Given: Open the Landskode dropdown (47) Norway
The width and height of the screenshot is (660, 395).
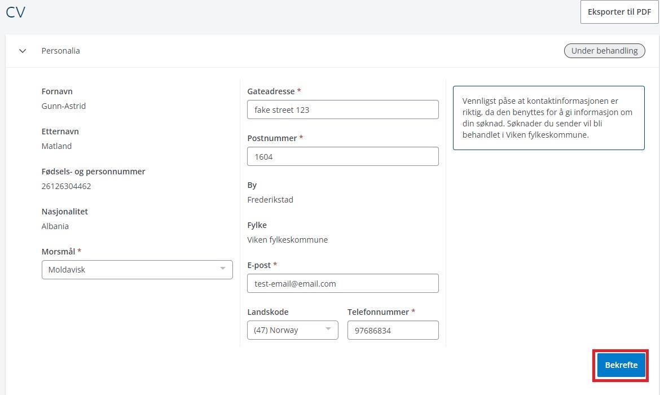Looking at the screenshot, I should 293,330.
